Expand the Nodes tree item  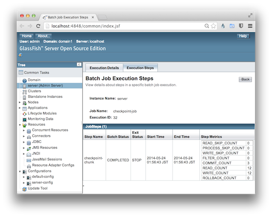(x=20, y=102)
